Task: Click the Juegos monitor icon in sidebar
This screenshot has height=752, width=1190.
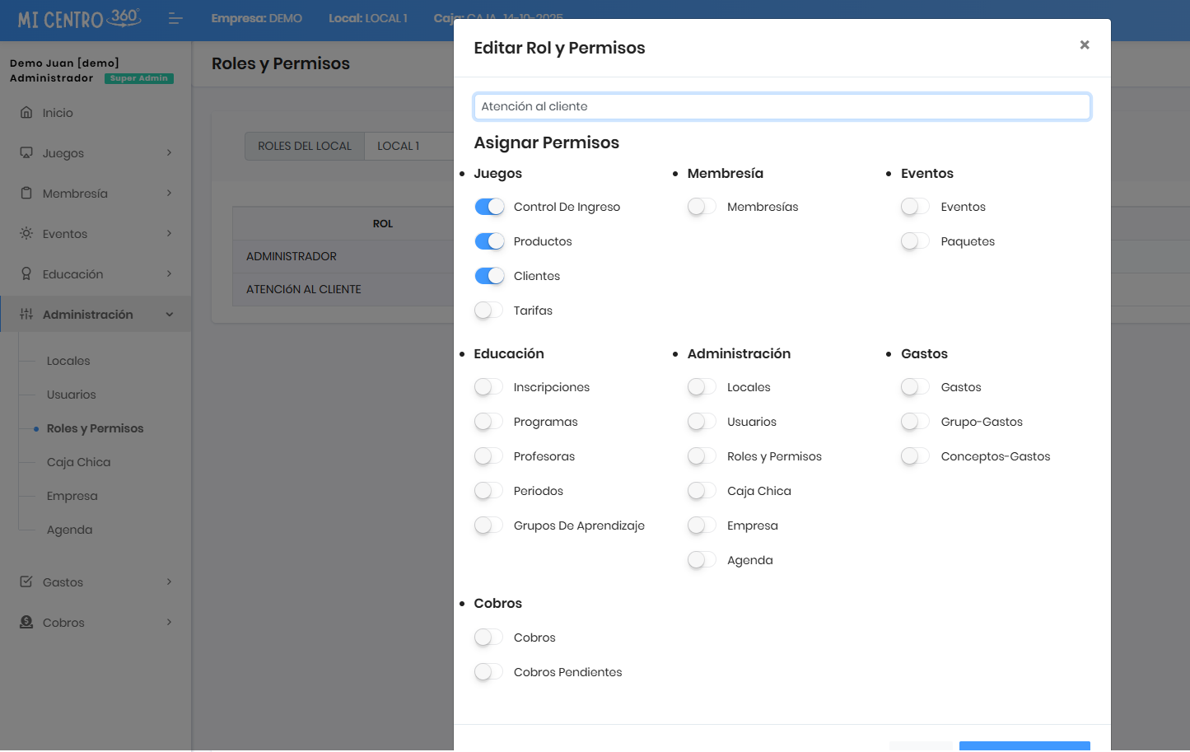Action: [x=26, y=153]
